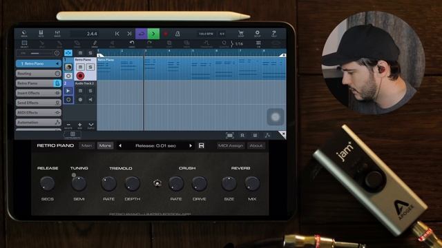Toggle monitoring on Retro Piano track
This screenshot has height=248, width=442.
click(x=68, y=76)
